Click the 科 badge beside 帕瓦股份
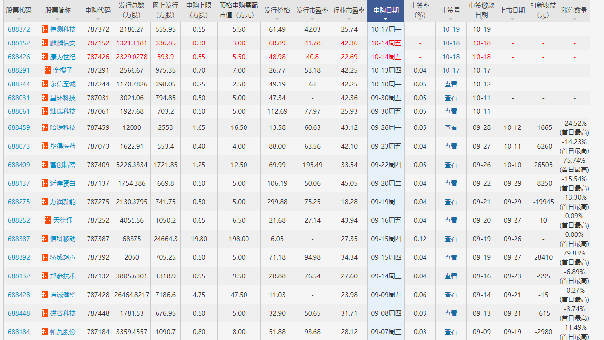The height and width of the screenshot is (340, 604). (x=45, y=332)
